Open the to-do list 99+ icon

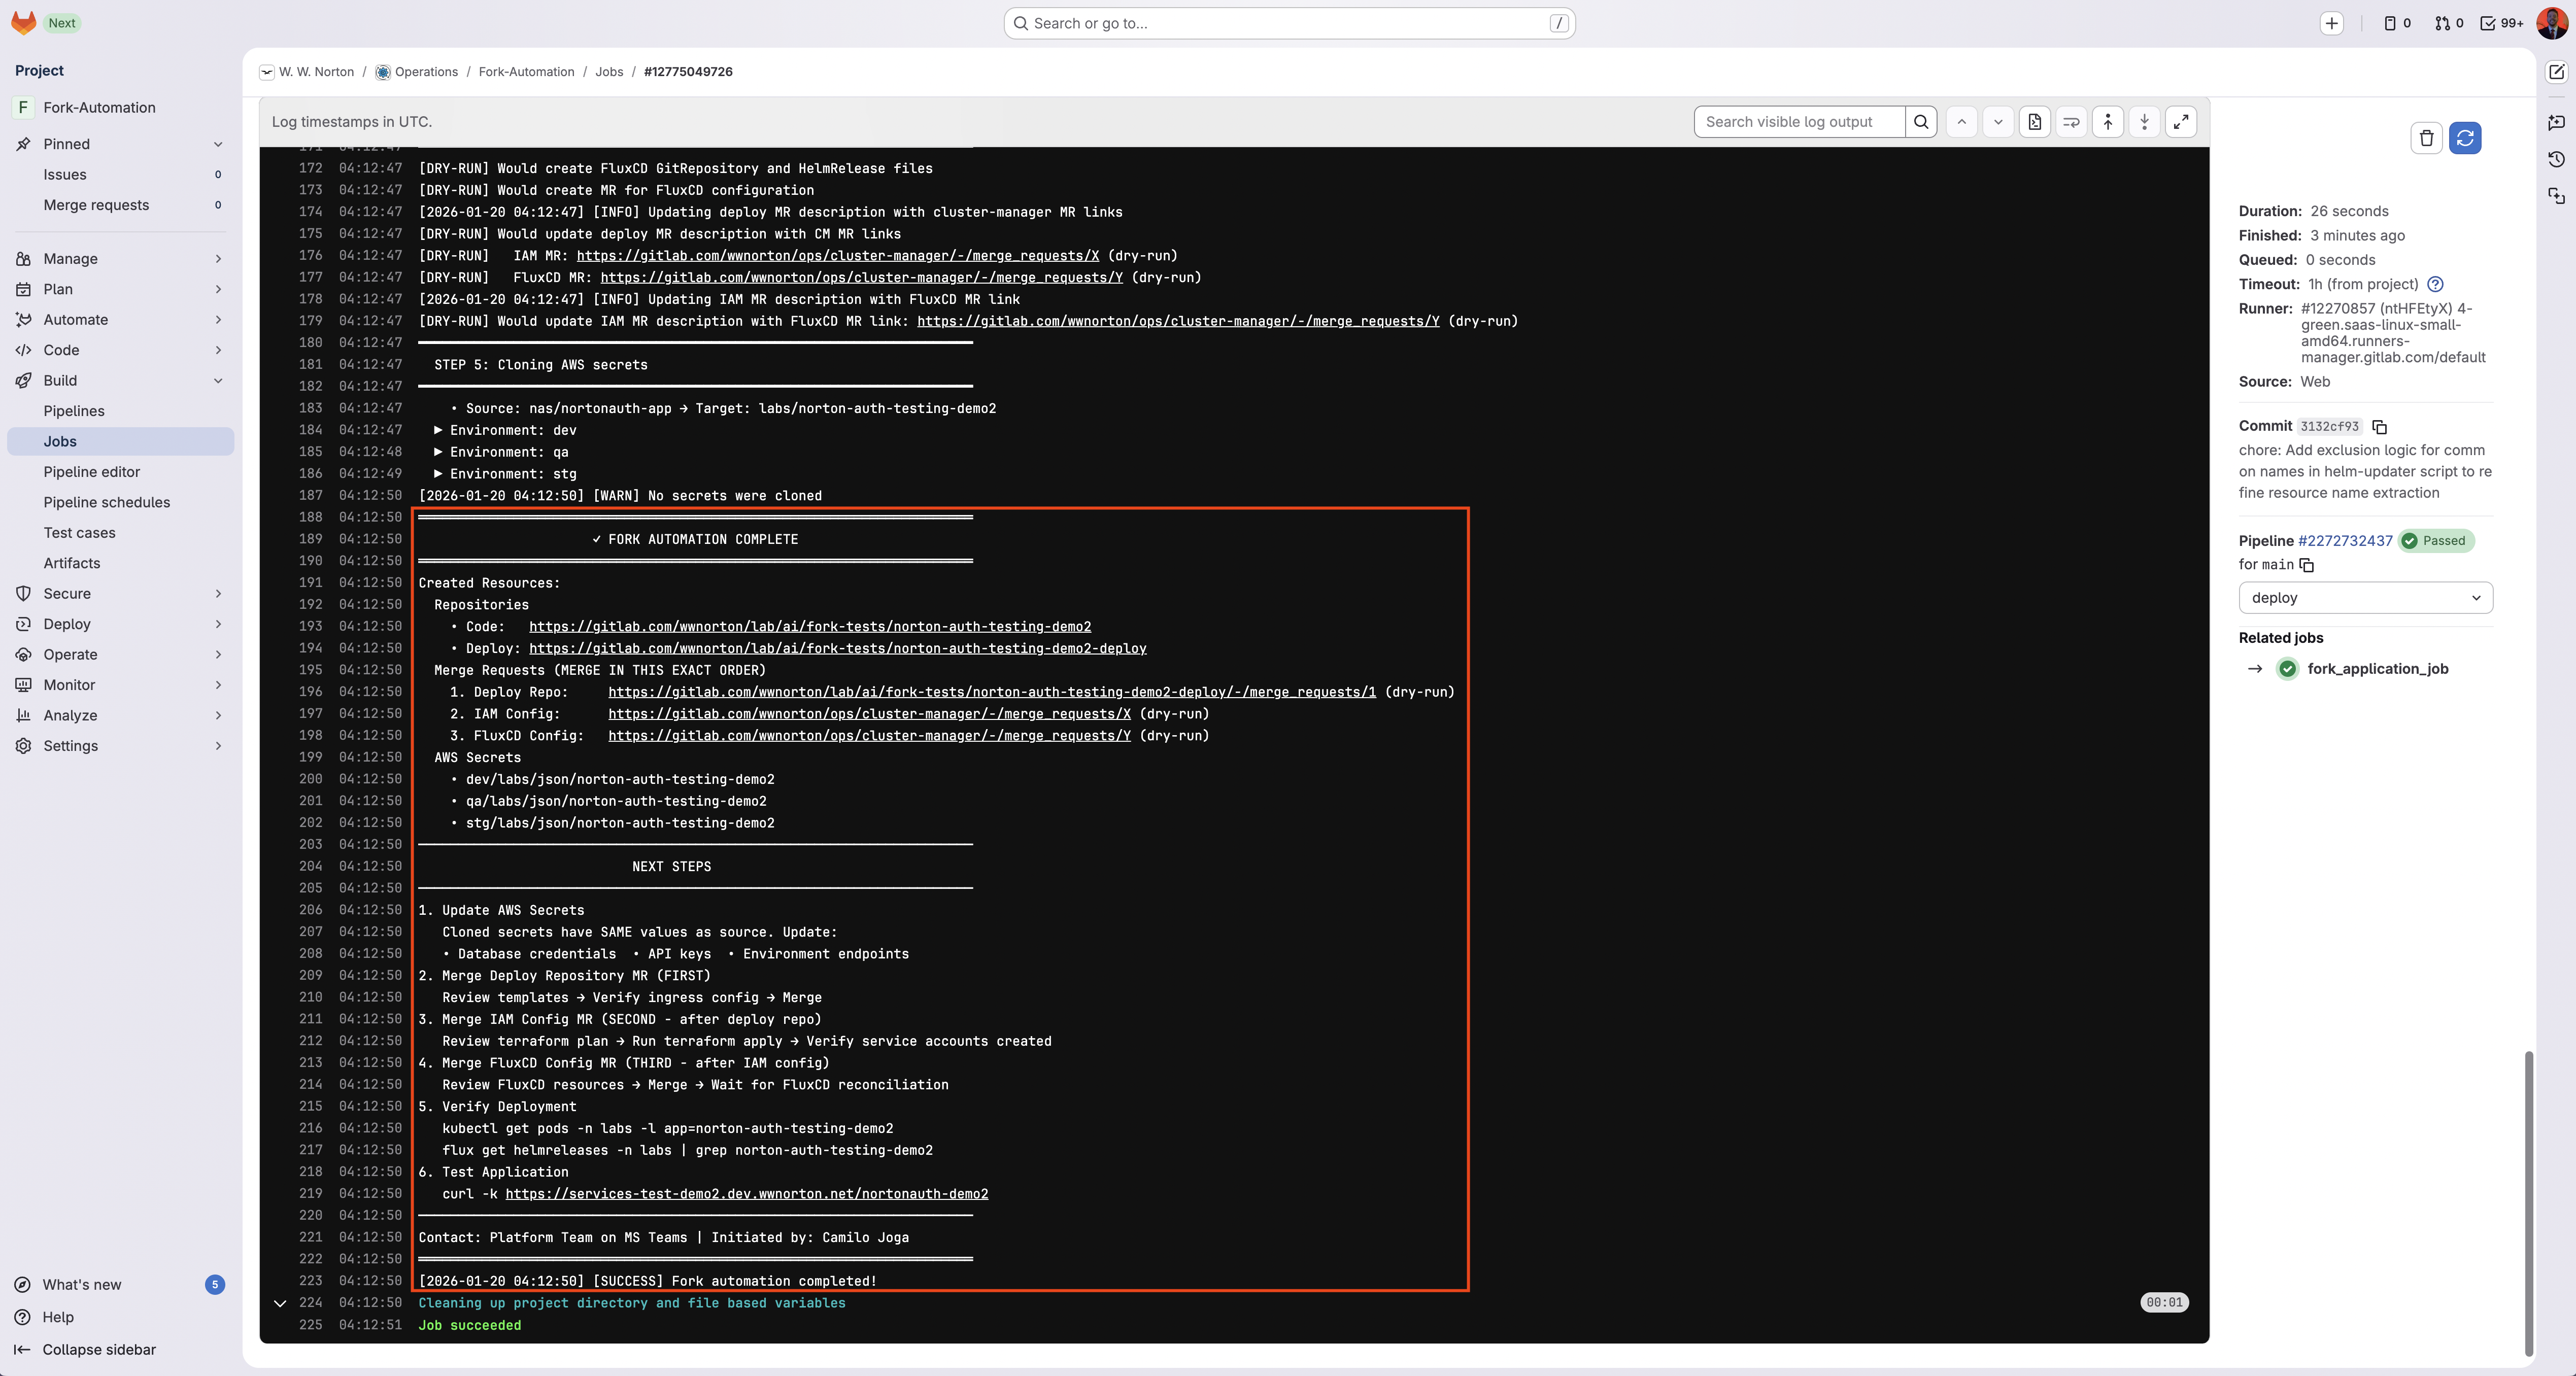pos(2502,23)
